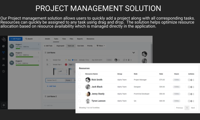Open the people icon in left sidebar
The width and height of the screenshot is (200, 120).
click(x=3, y=65)
